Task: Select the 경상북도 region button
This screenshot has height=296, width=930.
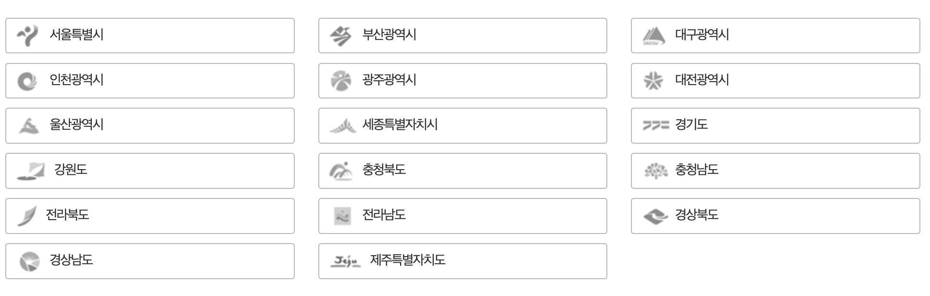Action: coord(774,216)
